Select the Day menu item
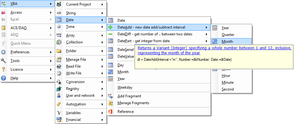The image size is (294, 124). 121,65
